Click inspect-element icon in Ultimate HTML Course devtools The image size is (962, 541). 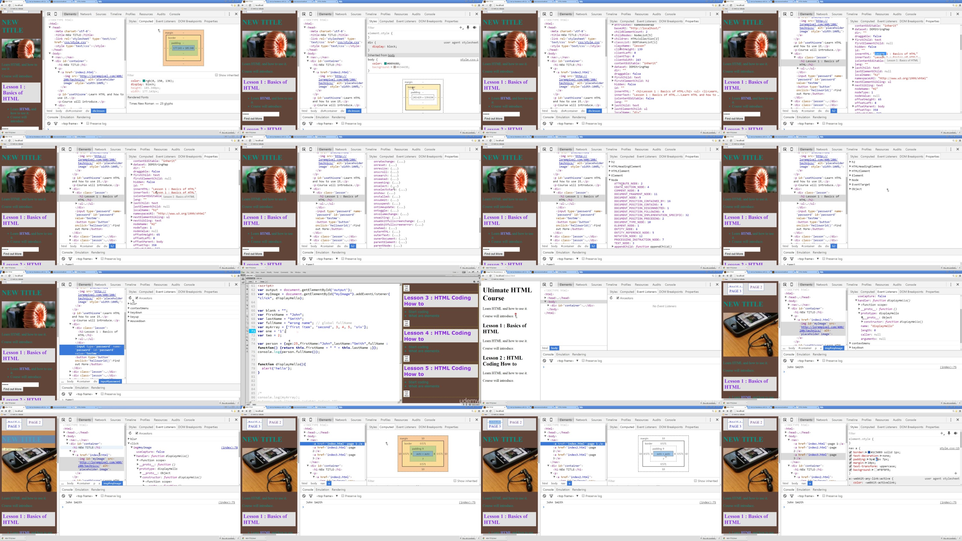point(544,285)
